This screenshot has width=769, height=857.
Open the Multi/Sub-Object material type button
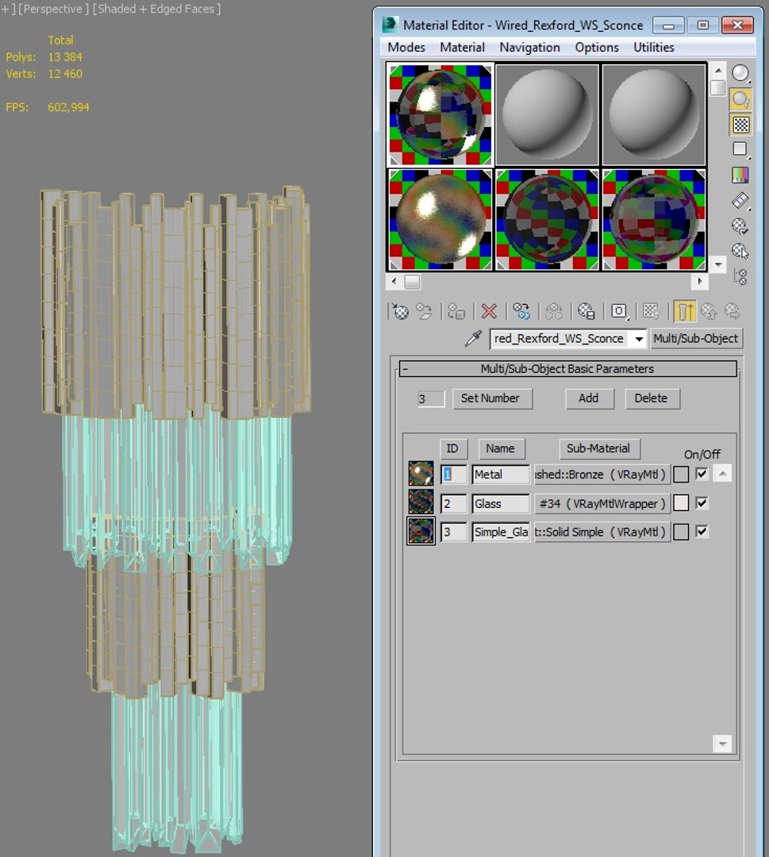pos(695,338)
